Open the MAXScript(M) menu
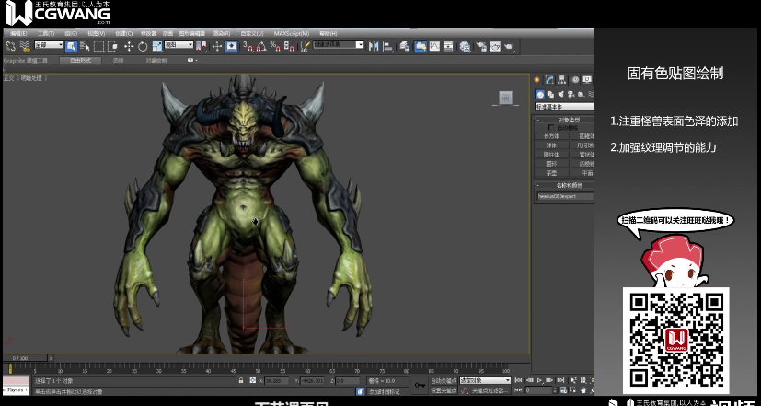 pyautogui.click(x=291, y=33)
